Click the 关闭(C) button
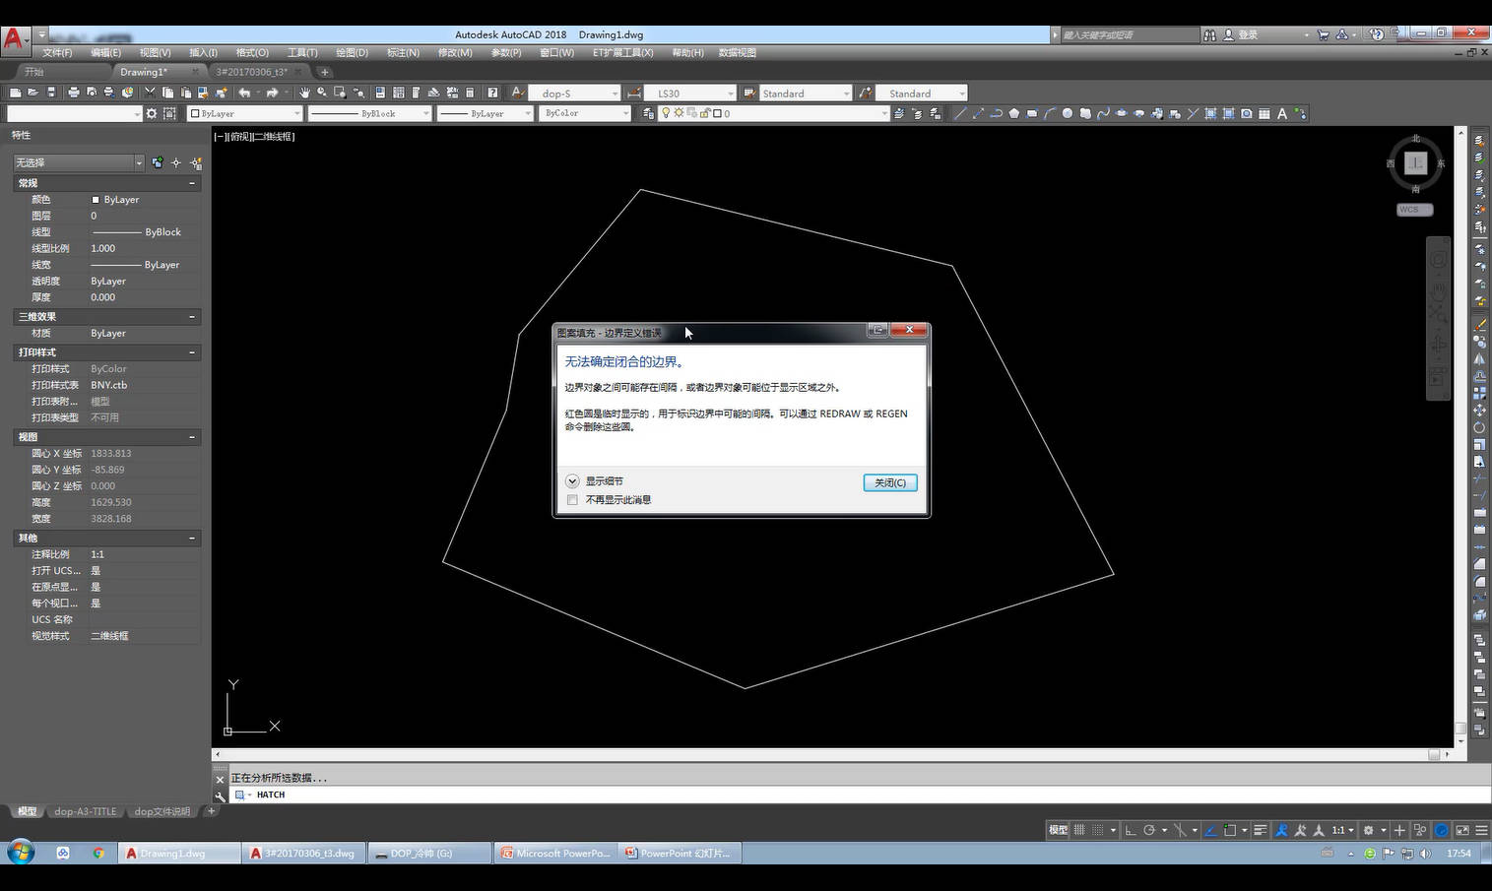 click(x=890, y=482)
